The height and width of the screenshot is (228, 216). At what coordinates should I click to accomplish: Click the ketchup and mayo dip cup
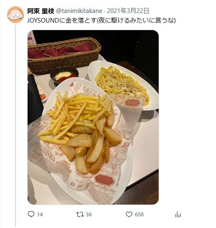pyautogui.click(x=64, y=75)
